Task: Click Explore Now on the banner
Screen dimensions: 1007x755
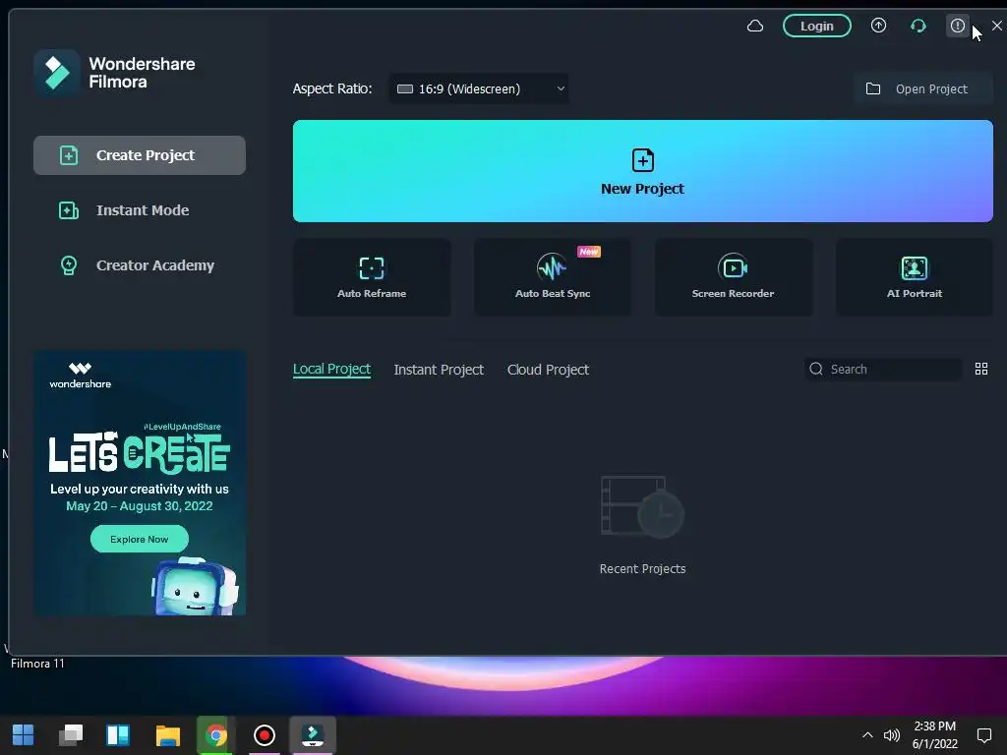Action: (x=140, y=539)
